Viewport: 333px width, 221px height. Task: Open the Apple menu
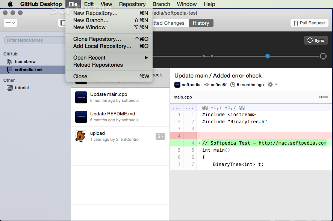coord(10,4)
